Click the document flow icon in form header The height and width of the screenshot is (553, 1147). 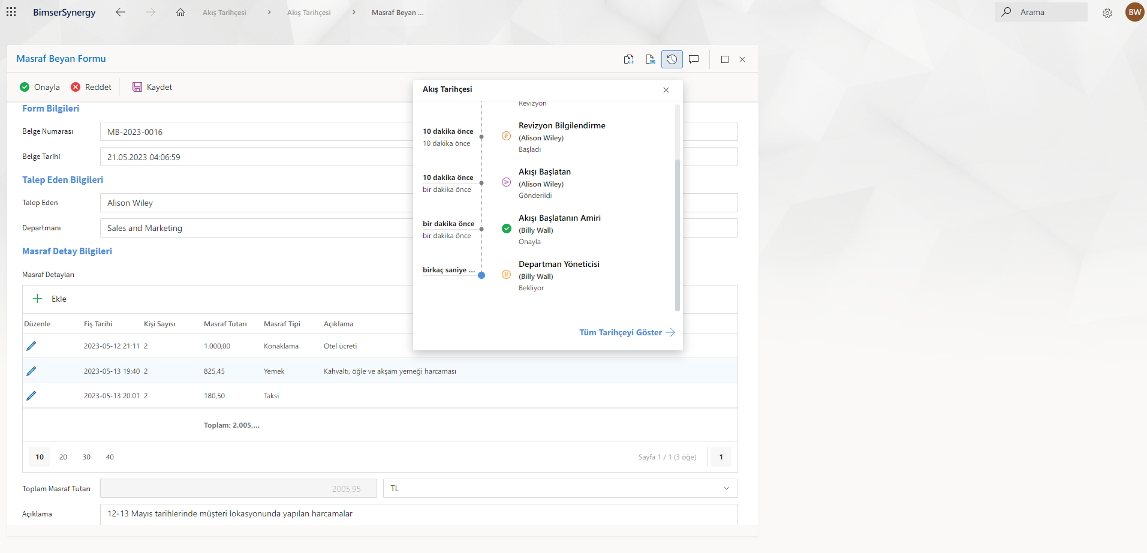click(x=628, y=59)
